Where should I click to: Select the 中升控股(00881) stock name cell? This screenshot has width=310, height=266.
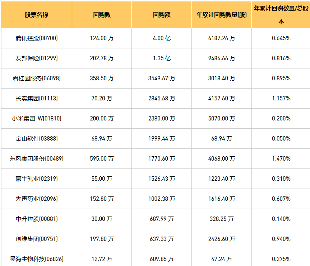point(37,219)
